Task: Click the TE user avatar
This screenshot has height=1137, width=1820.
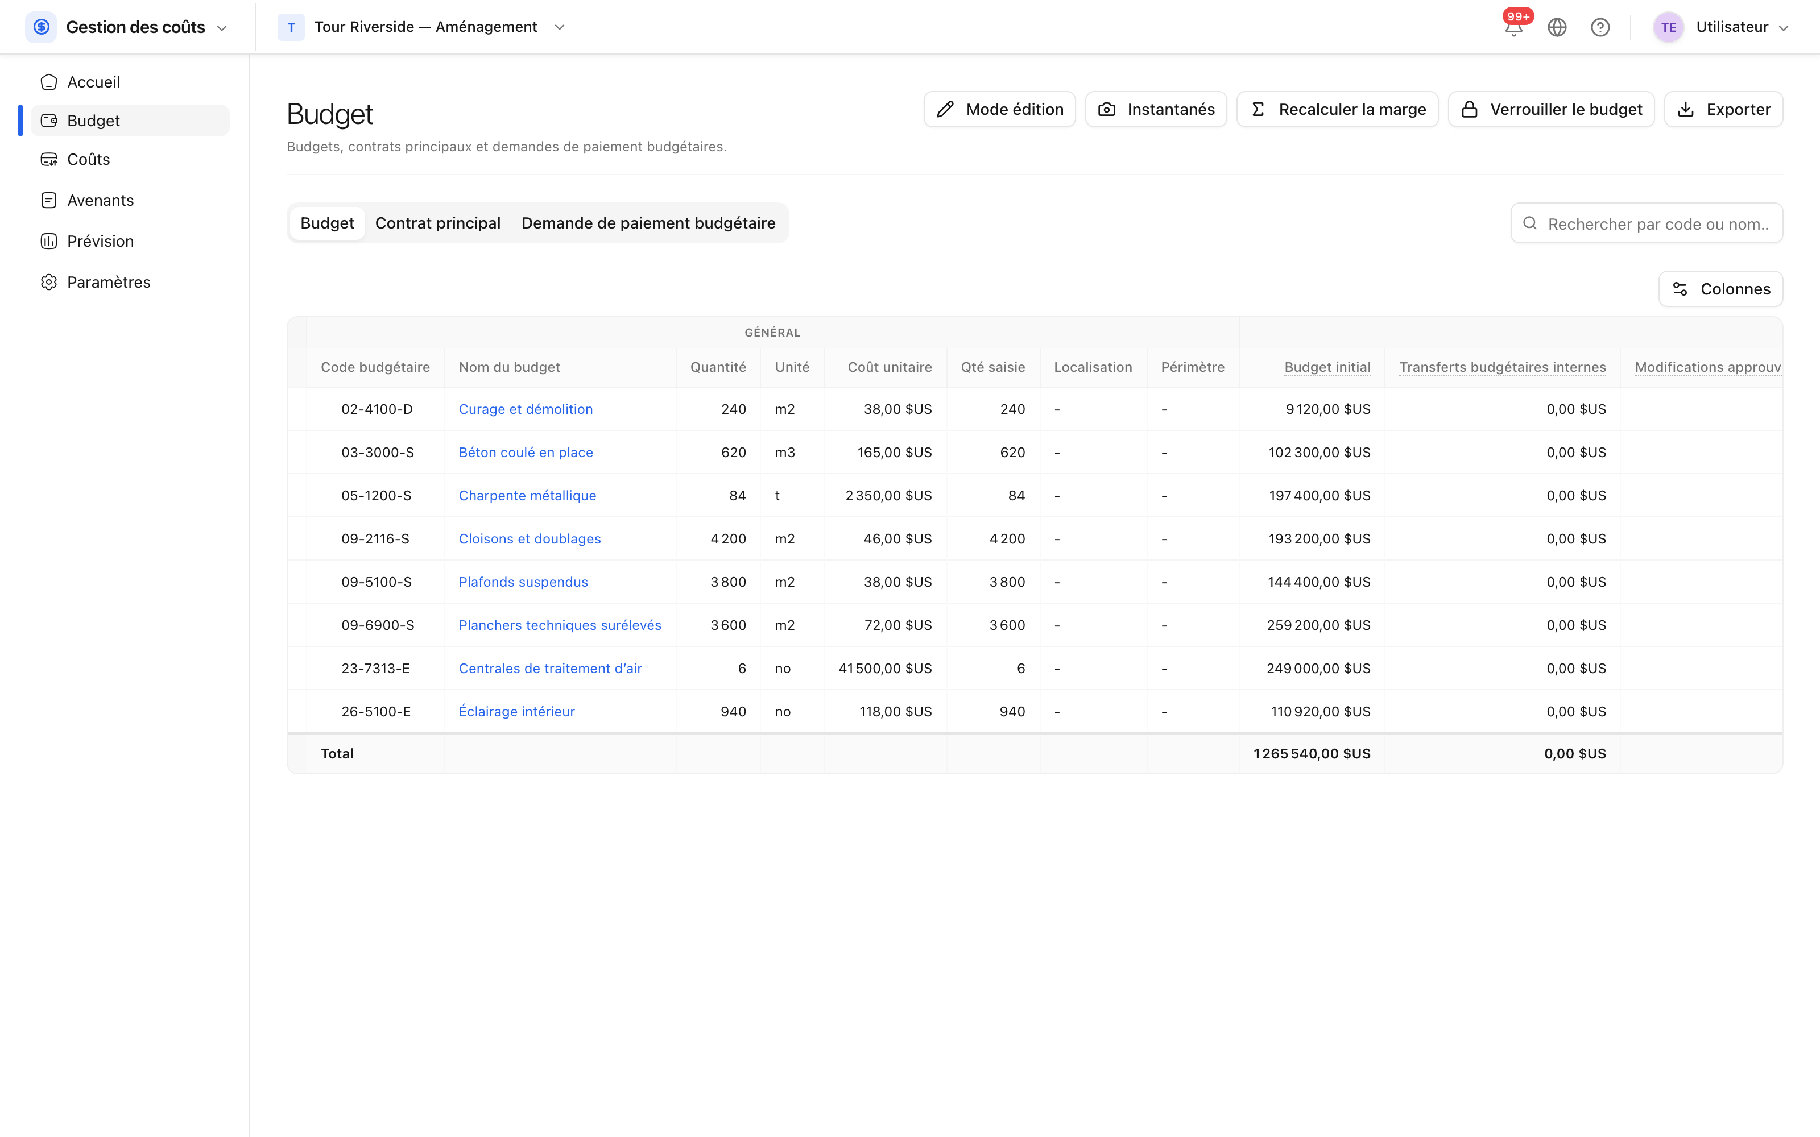Action: (1668, 28)
